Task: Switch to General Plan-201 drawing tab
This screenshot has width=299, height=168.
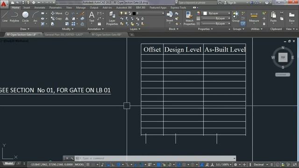Action: (64, 35)
